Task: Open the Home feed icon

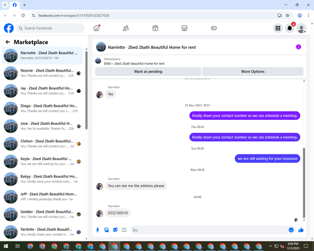Action: click(97, 28)
